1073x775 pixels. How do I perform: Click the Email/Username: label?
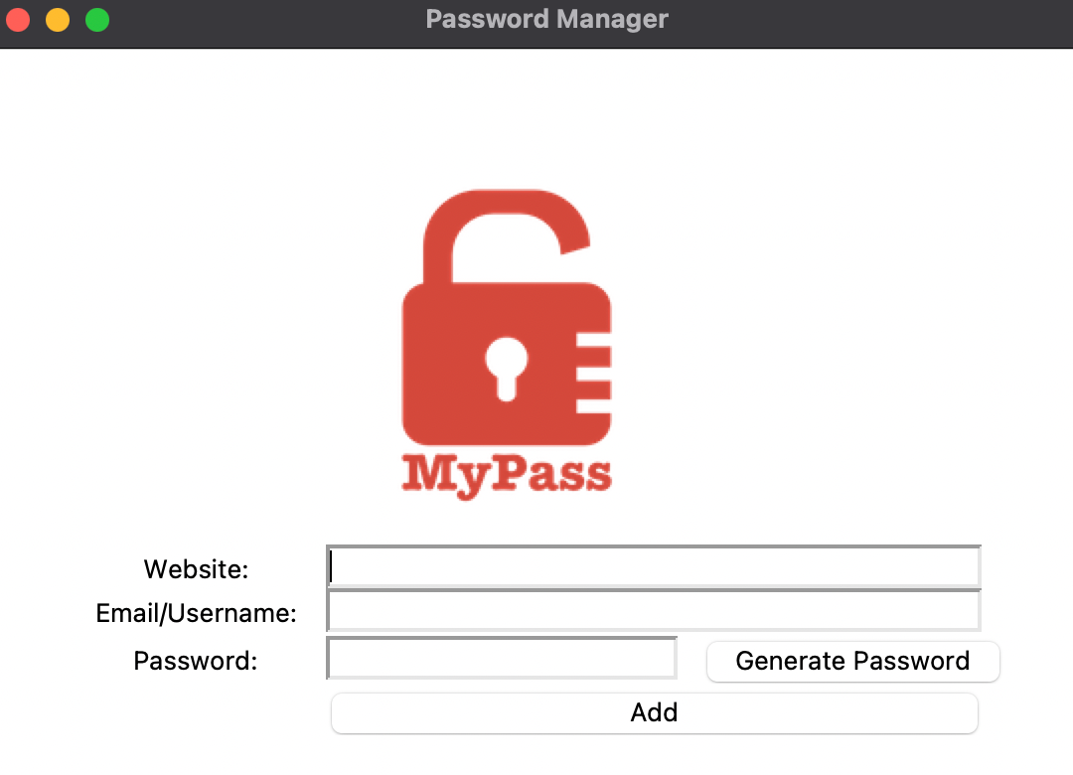(x=196, y=613)
